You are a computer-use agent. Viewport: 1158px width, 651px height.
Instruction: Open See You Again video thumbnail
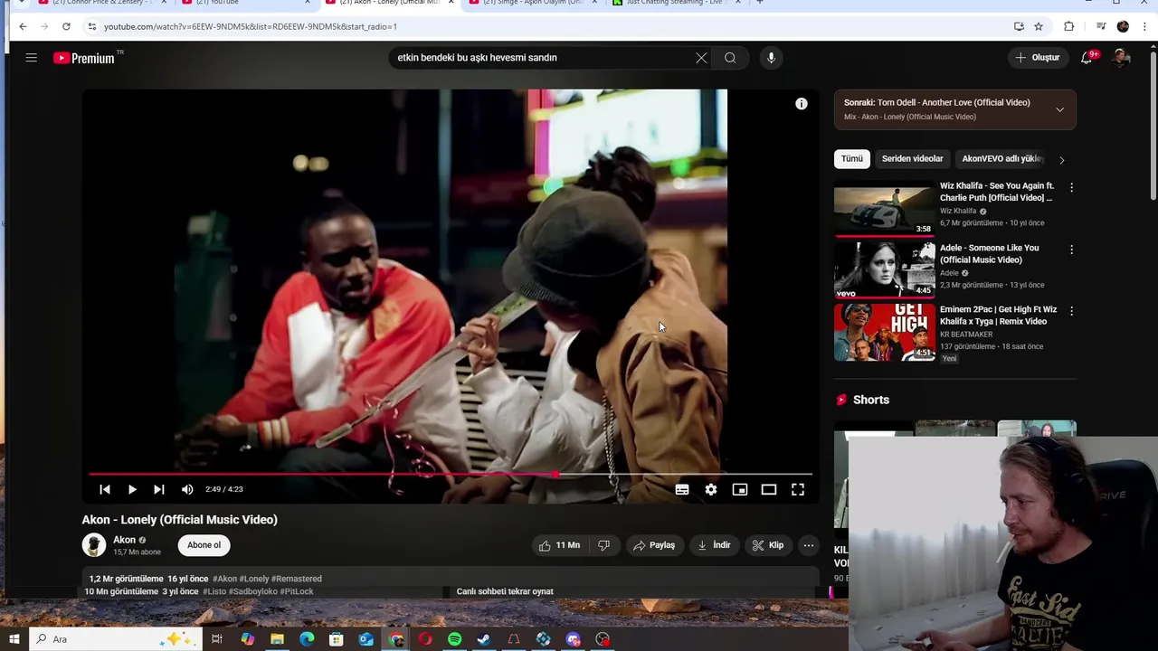tap(884, 208)
